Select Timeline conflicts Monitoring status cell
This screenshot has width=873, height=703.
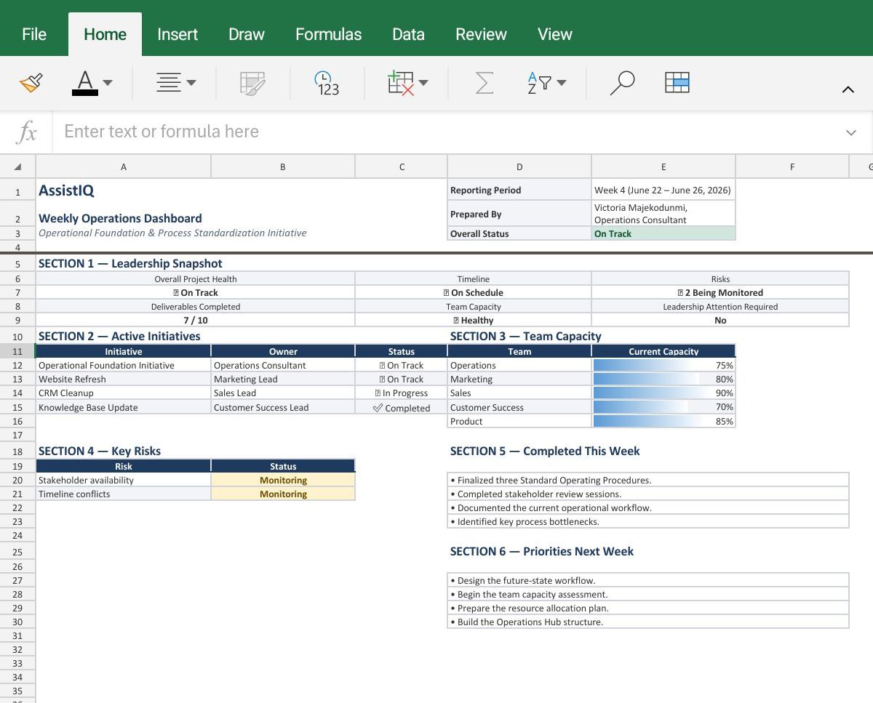283,494
